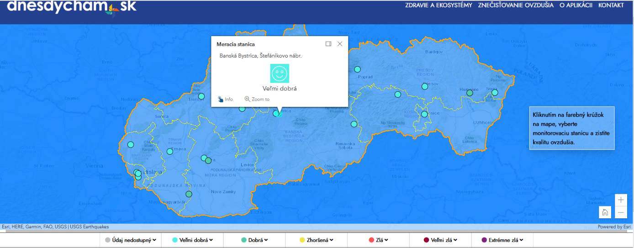Open the Kontakt page
This screenshot has width=634, height=248.
[611, 5]
